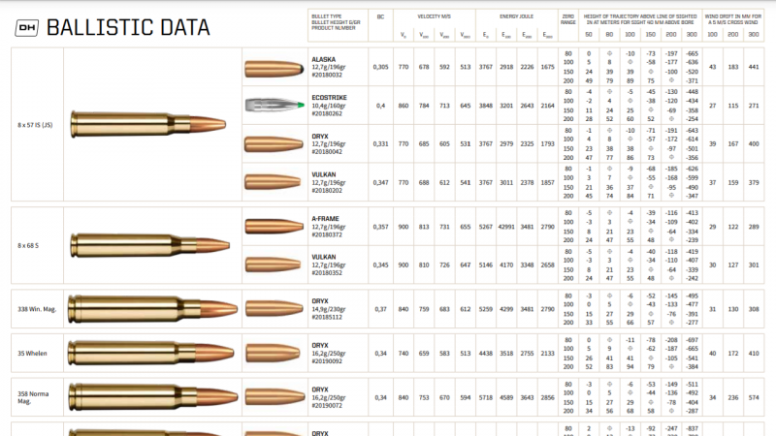This screenshot has width=776, height=436.
Task: Click the green-tipped Ecostrike bullet image
Action: point(272,106)
